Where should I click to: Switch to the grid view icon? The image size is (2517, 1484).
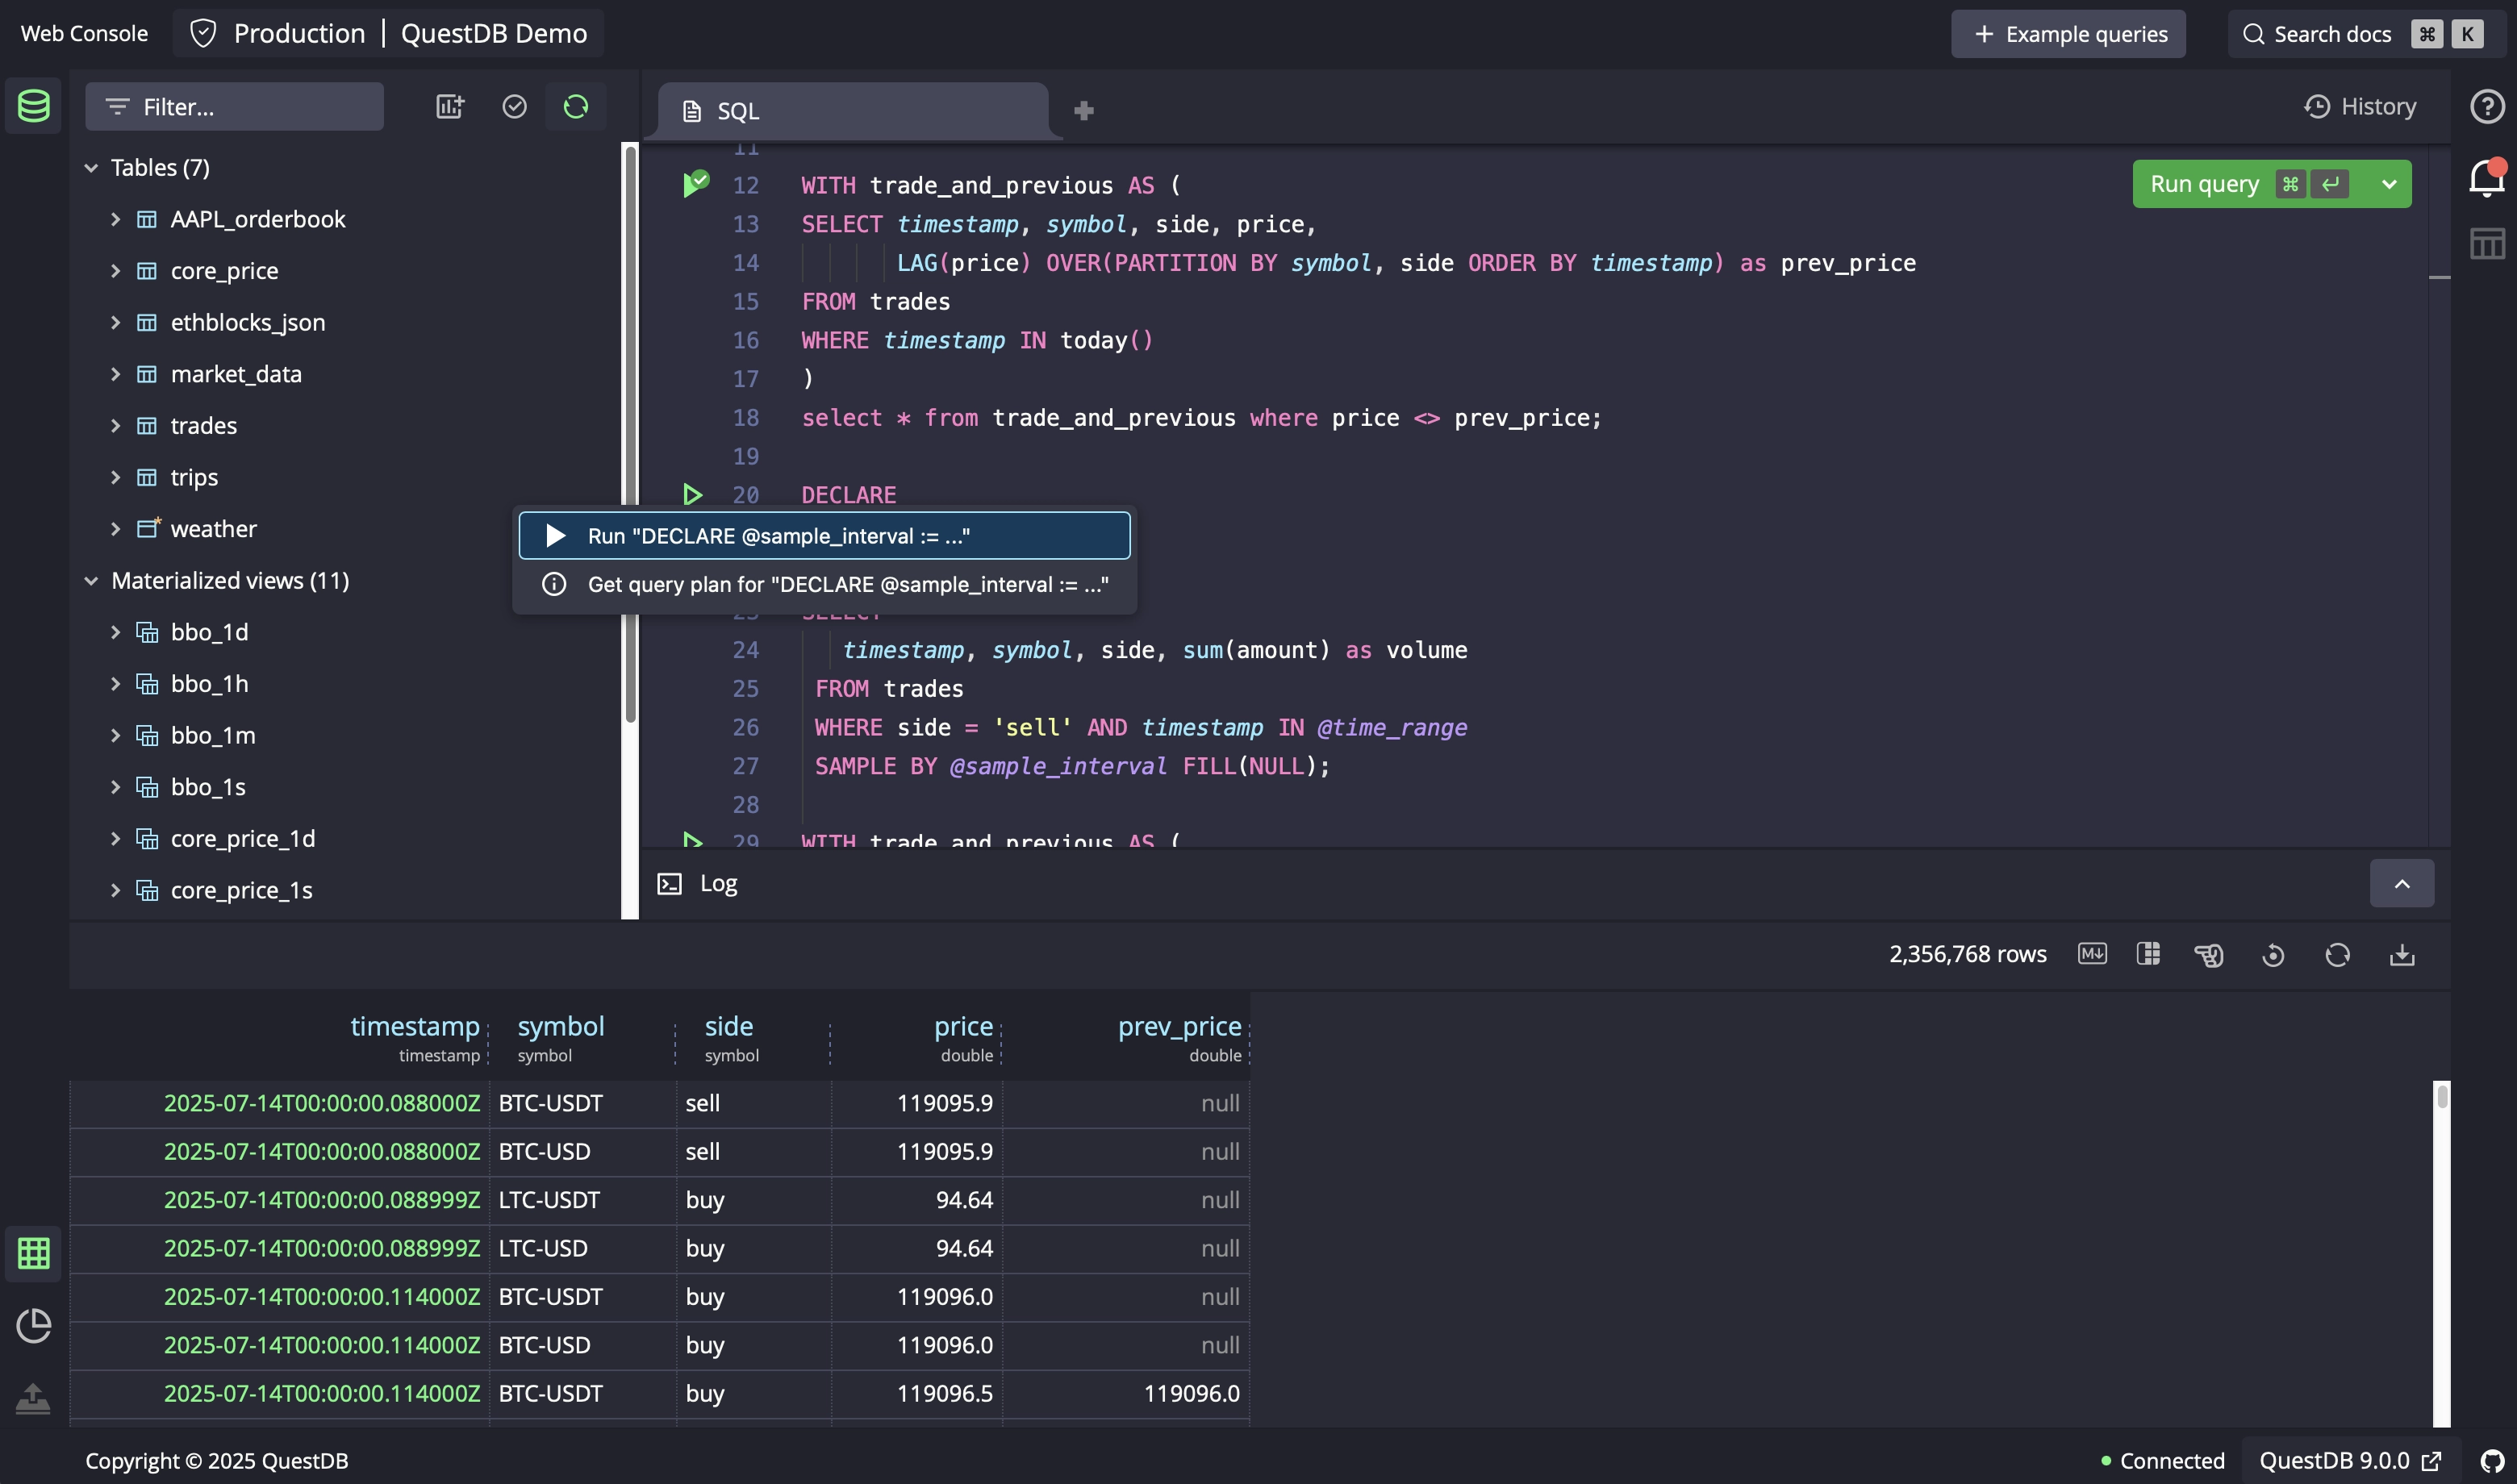point(33,1253)
